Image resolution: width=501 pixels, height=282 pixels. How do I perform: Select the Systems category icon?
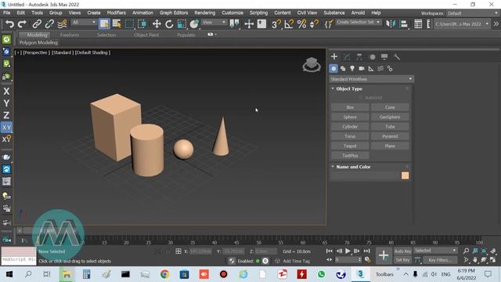tap(390, 68)
